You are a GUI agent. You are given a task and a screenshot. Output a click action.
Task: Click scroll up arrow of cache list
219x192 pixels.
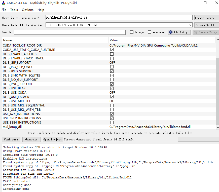click(217, 39)
